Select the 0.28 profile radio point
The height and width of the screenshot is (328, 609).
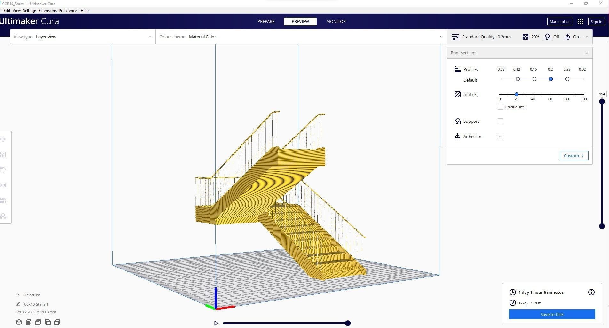567,79
